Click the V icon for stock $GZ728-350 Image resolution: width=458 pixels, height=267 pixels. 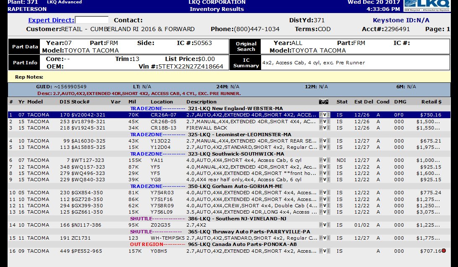[x=325, y=199]
